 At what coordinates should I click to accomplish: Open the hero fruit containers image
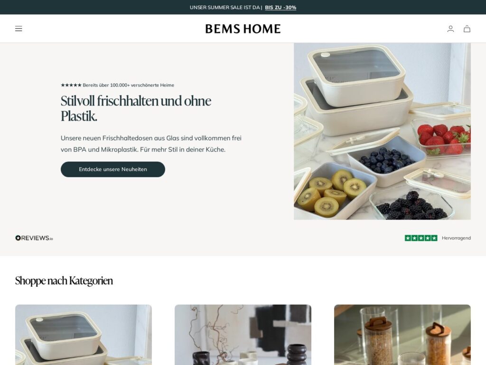pos(382,131)
